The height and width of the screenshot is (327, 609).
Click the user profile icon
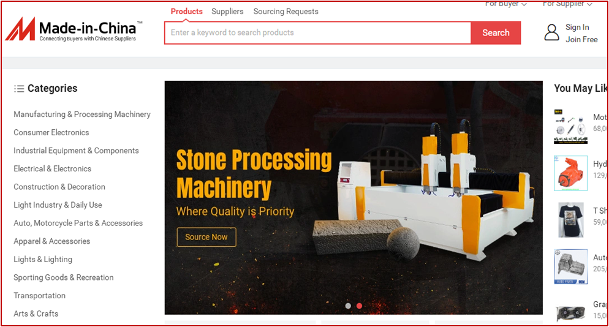[x=551, y=32]
